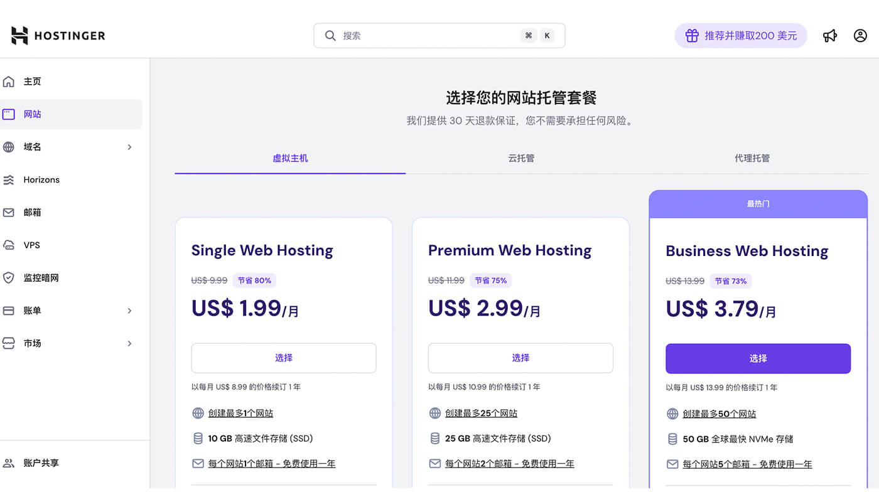The height and width of the screenshot is (502, 879).
Task: Switch to the 虚拟主机 tab
Action: 290,158
